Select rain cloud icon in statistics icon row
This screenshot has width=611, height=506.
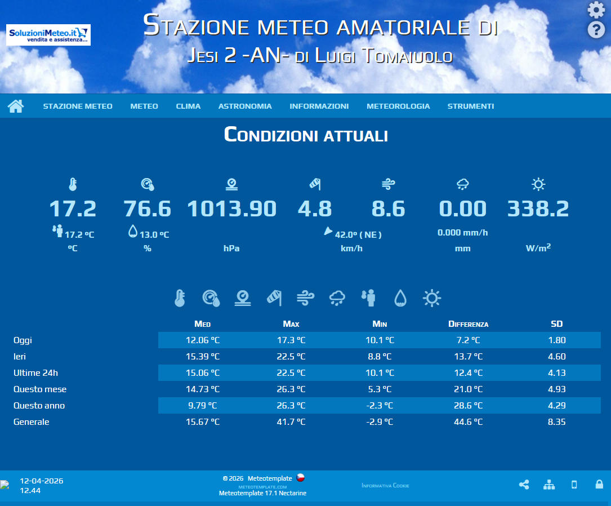click(x=337, y=298)
